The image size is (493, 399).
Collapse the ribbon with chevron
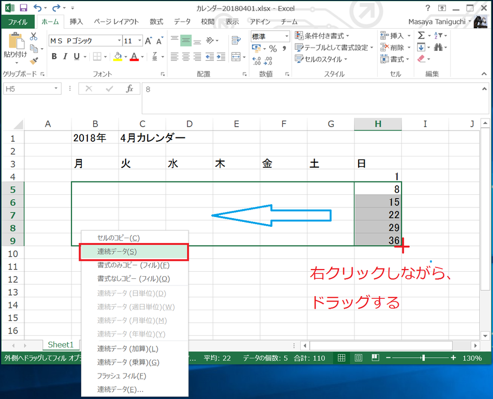[484, 74]
